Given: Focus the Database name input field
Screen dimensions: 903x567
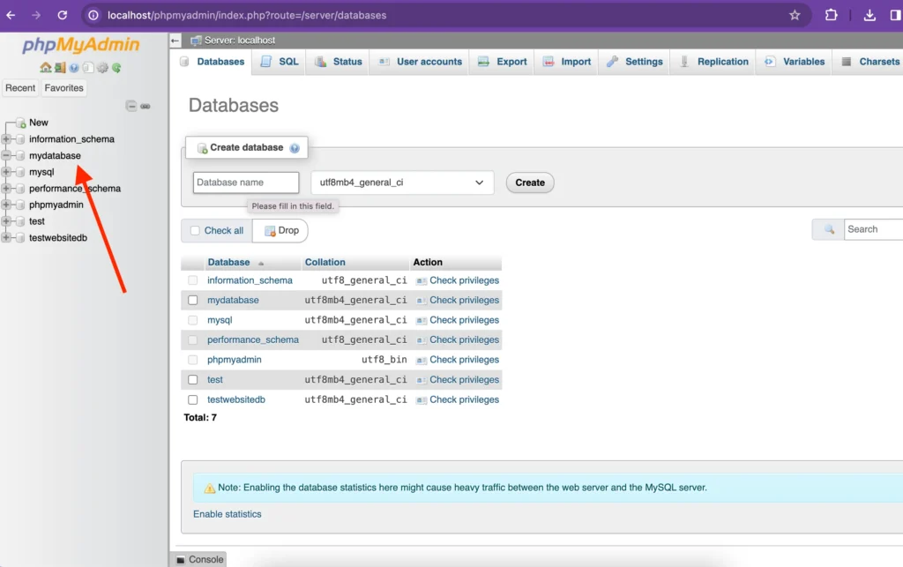Looking at the screenshot, I should (246, 183).
